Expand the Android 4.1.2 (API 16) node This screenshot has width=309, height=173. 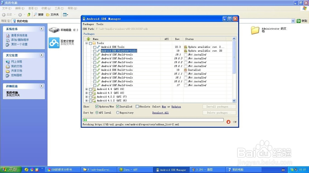tap(87, 101)
